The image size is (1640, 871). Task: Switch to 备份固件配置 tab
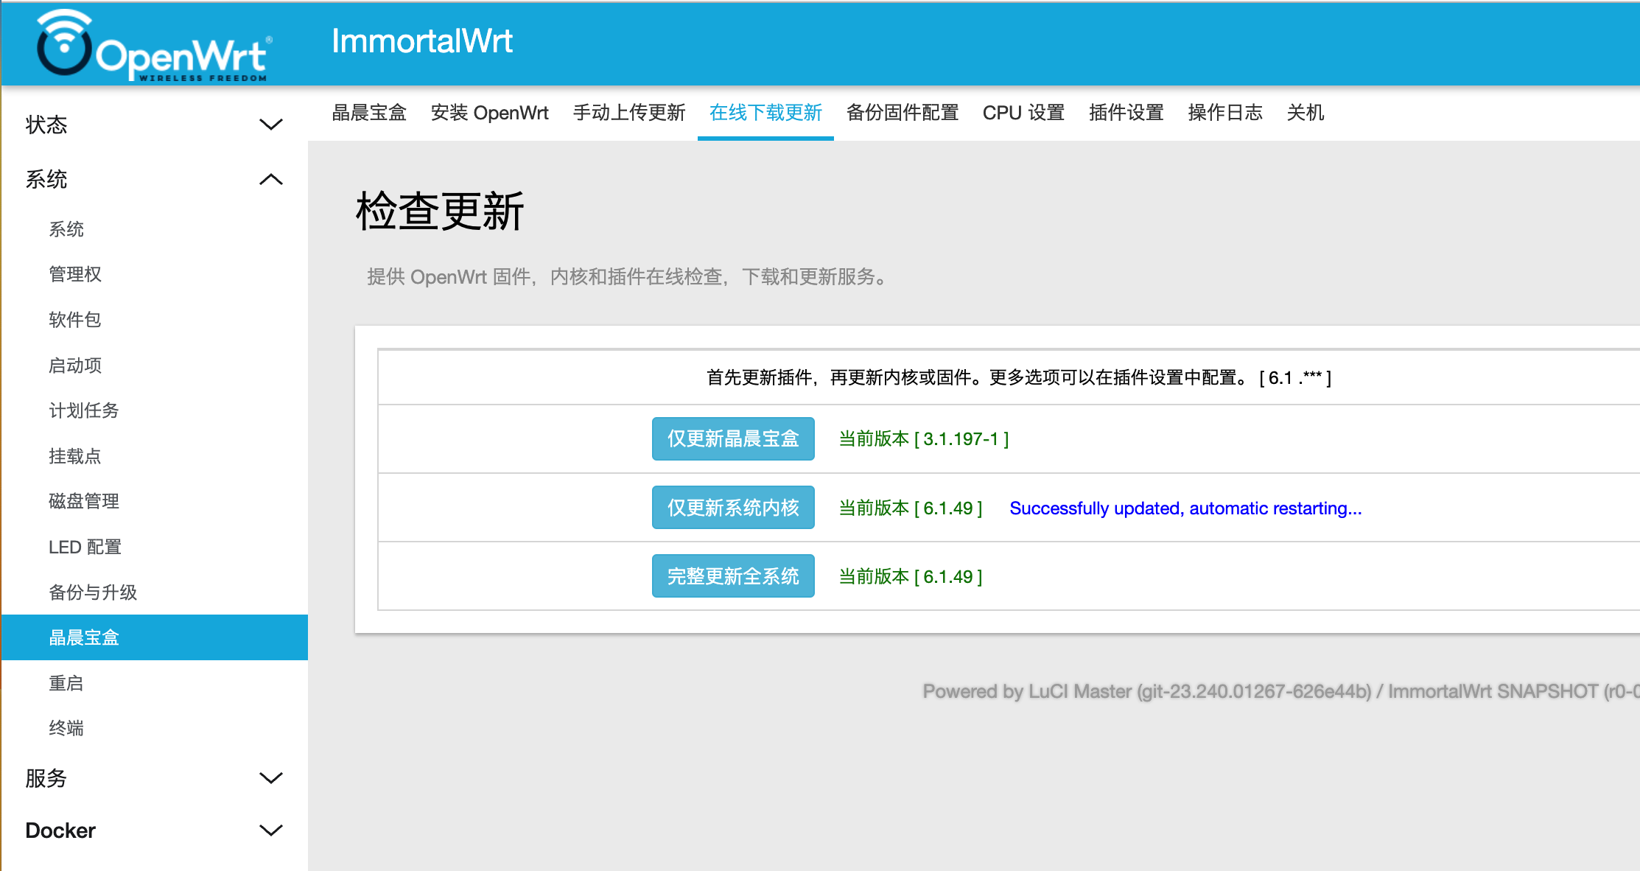tap(903, 113)
